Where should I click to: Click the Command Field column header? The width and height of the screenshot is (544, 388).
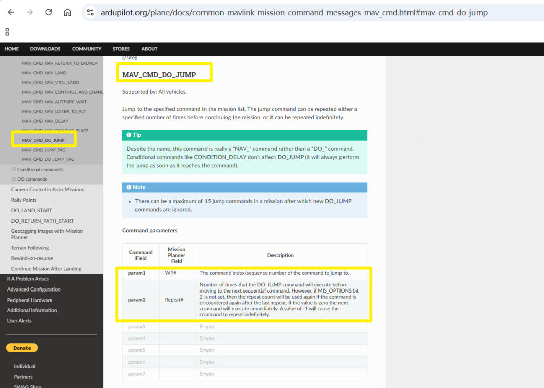[141, 255]
